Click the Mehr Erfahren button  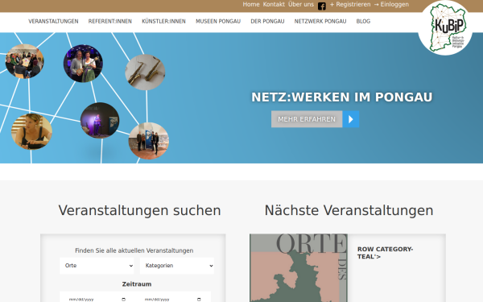click(x=307, y=119)
